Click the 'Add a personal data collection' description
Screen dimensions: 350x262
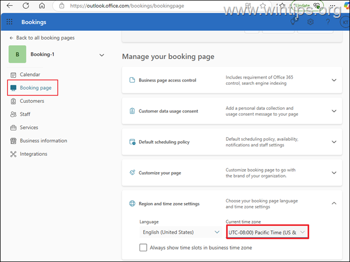(x=262, y=111)
